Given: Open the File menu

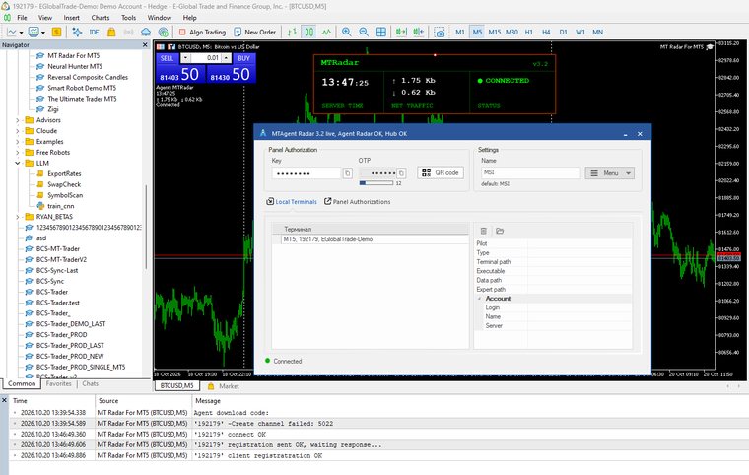Looking at the screenshot, I should click(x=22, y=17).
